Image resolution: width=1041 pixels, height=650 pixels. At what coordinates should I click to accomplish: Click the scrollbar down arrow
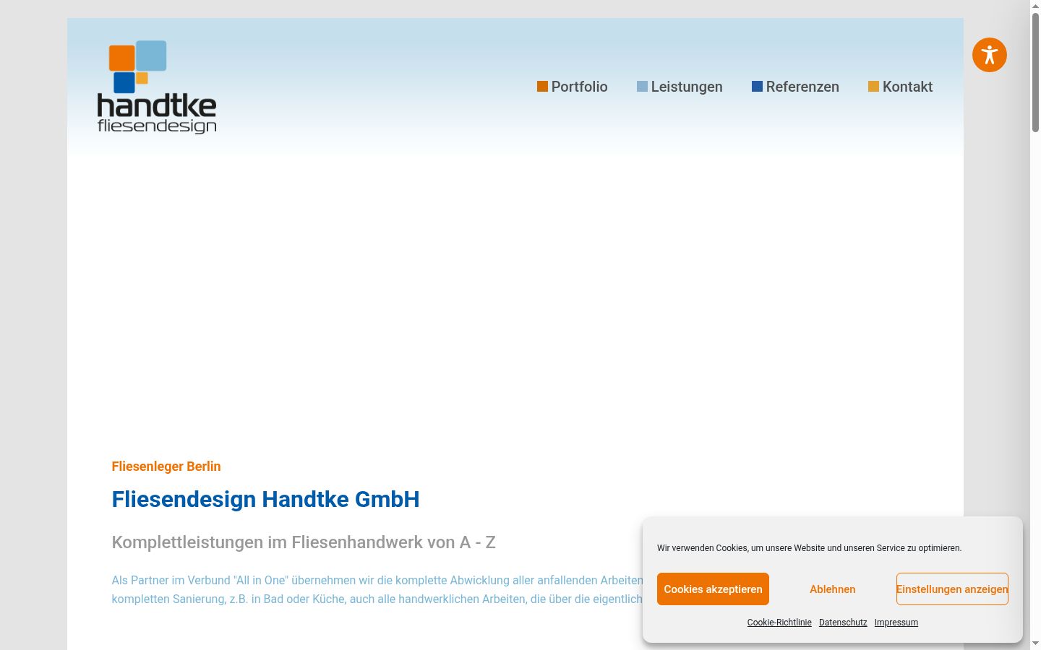[1035, 643]
